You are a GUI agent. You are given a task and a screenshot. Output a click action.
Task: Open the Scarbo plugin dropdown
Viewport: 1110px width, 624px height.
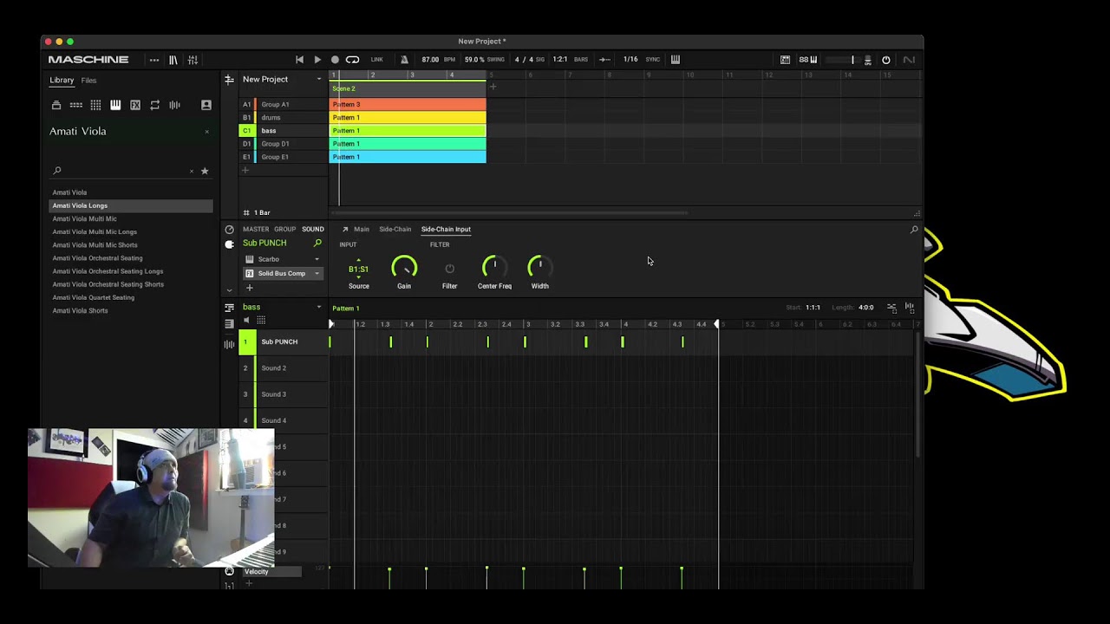tap(317, 259)
